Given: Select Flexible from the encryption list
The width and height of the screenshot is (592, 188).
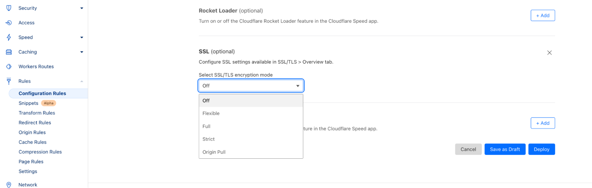Looking at the screenshot, I should (211, 113).
